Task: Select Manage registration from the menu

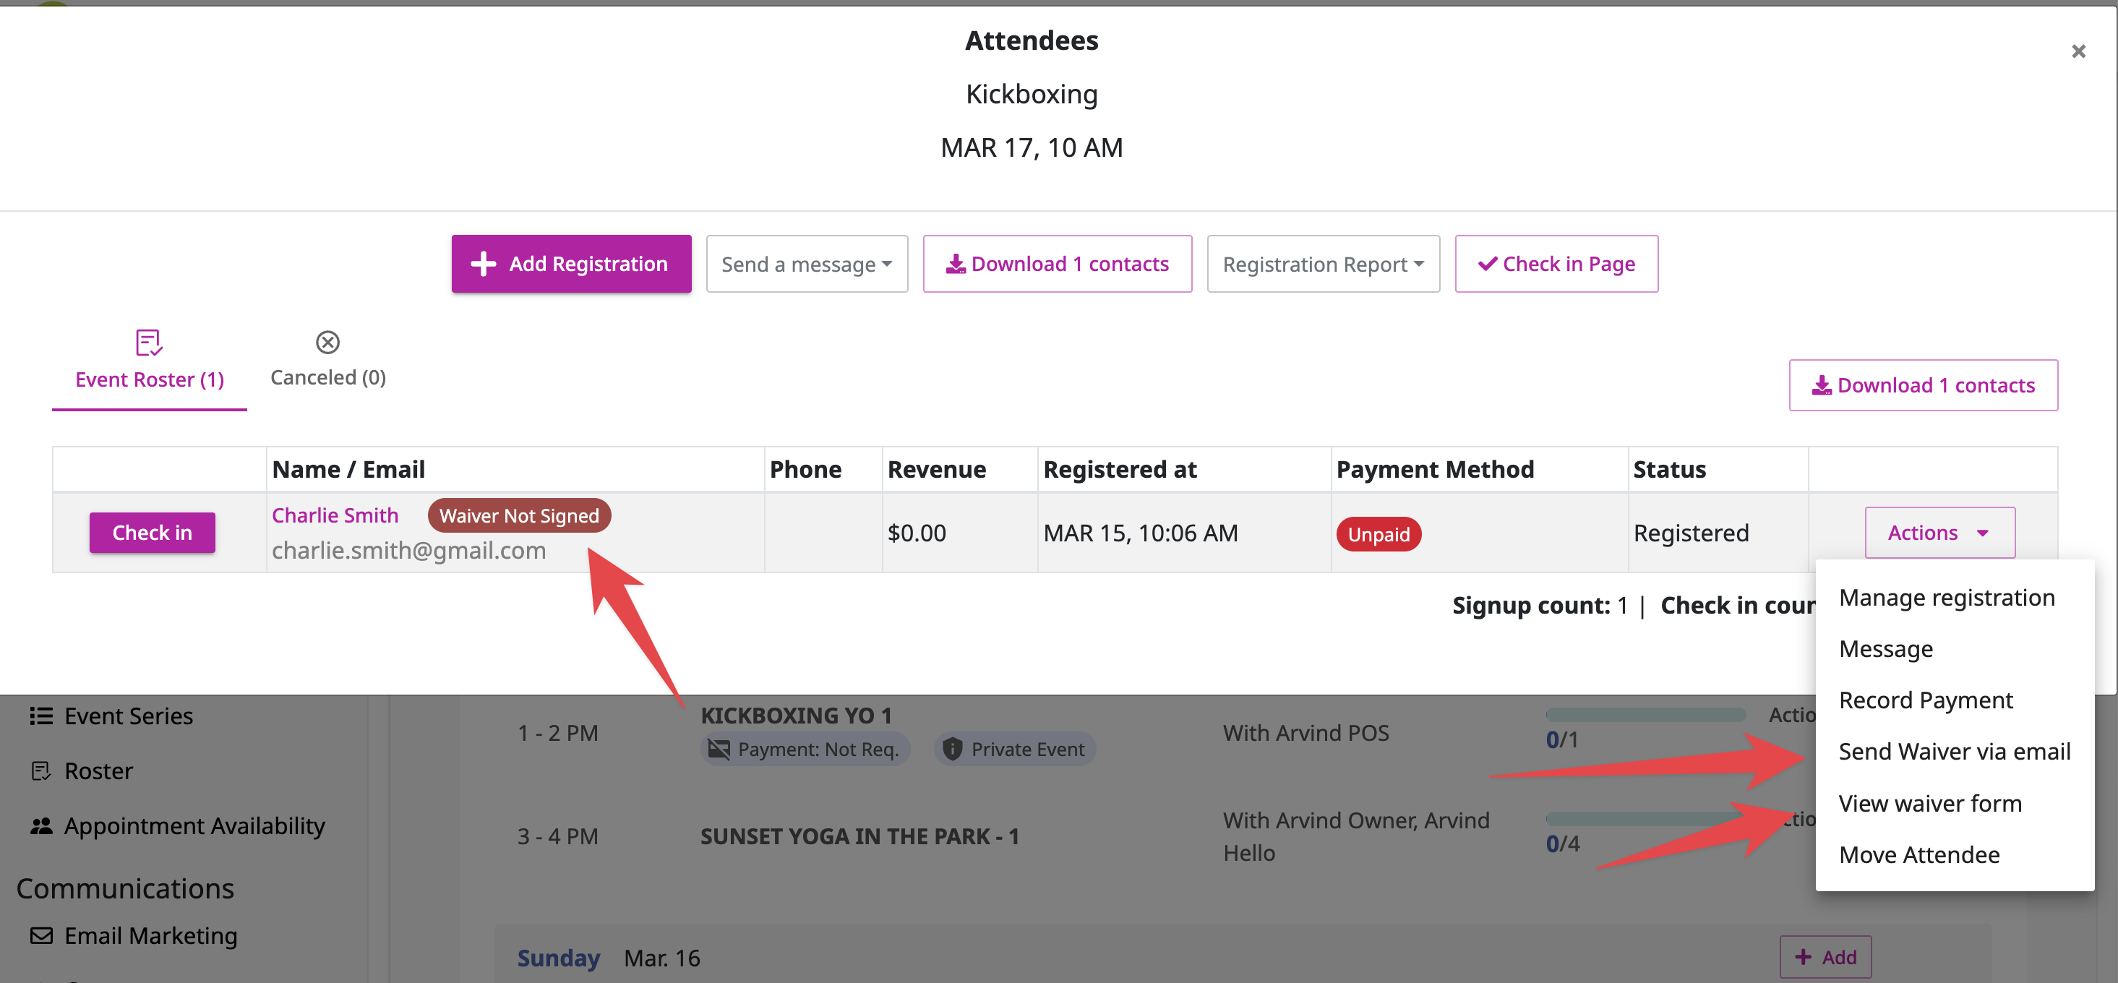Action: [1946, 598]
